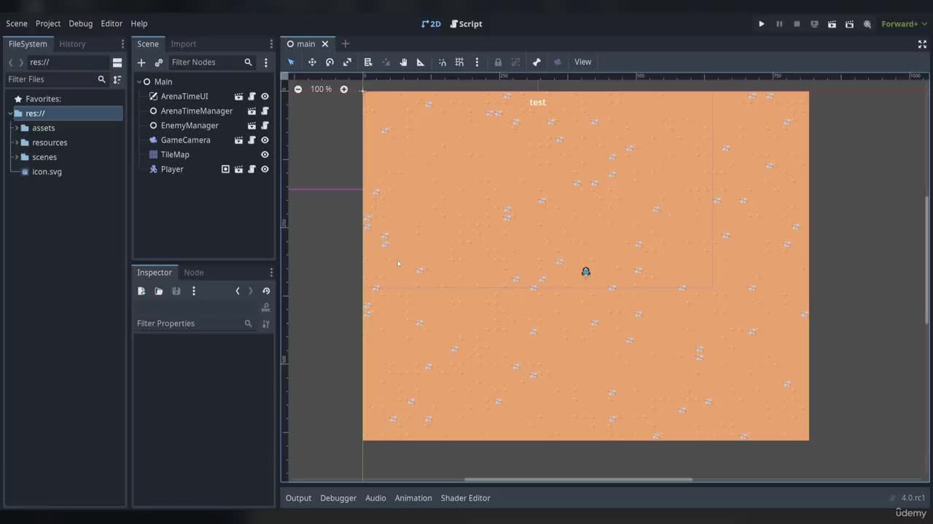Image resolution: width=933 pixels, height=524 pixels.
Task: Expand the scenes folder
Action: coord(16,157)
